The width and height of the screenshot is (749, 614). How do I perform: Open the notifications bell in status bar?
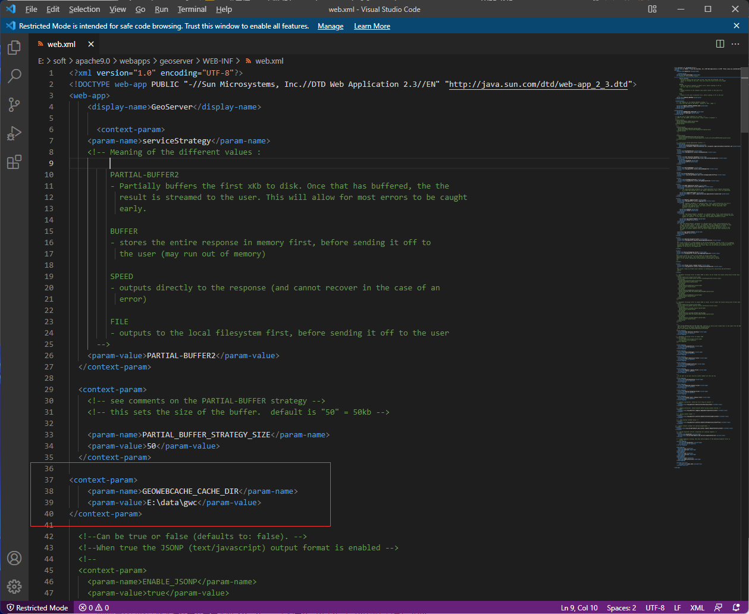click(737, 607)
